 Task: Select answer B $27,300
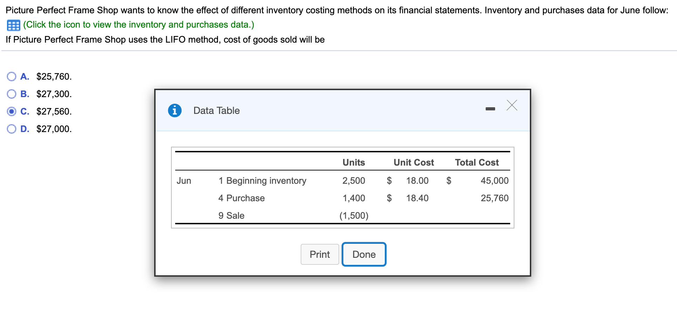click(12, 94)
